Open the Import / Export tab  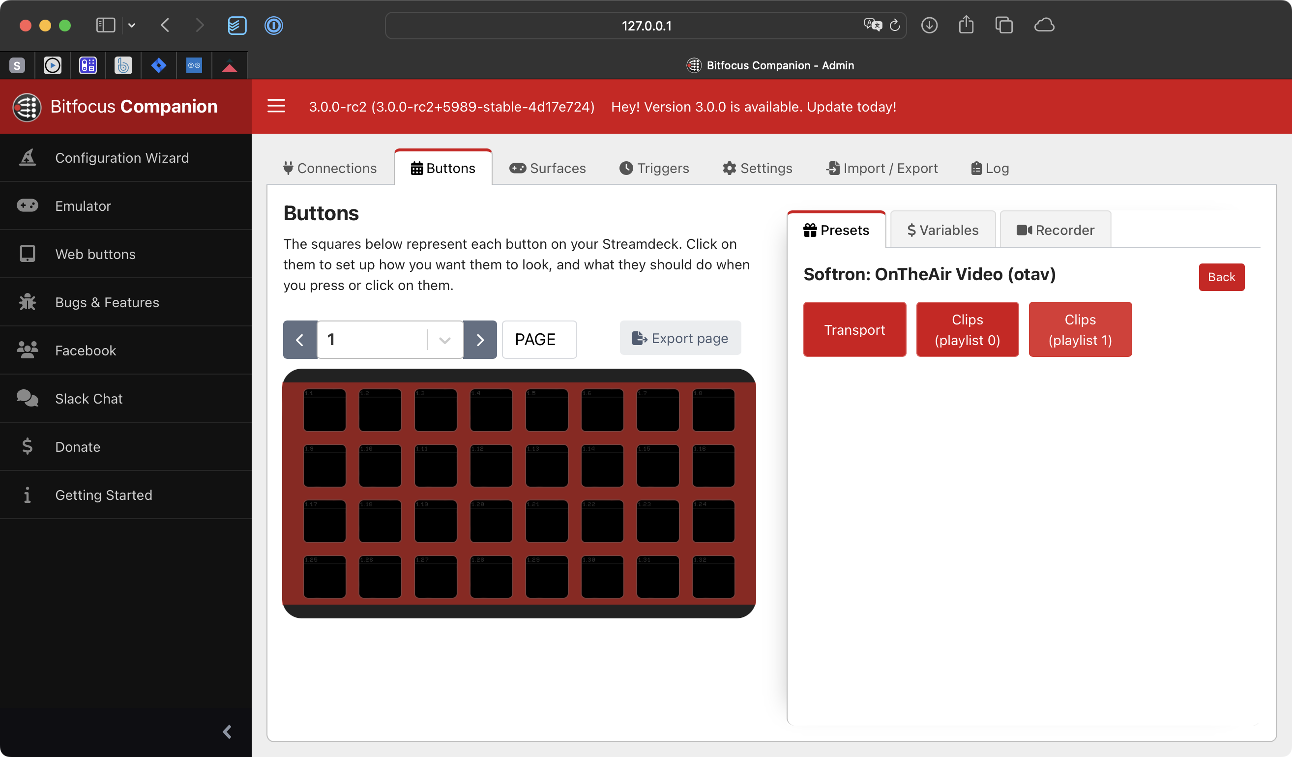coord(882,168)
